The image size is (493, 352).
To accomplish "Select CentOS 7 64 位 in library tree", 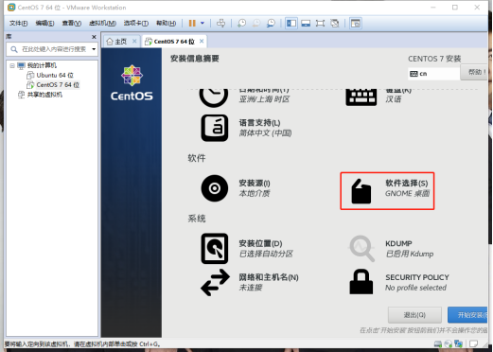I will (58, 85).
